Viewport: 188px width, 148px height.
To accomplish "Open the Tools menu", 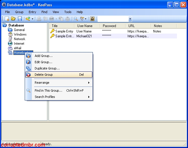I will pyautogui.click(x=68, y=12).
